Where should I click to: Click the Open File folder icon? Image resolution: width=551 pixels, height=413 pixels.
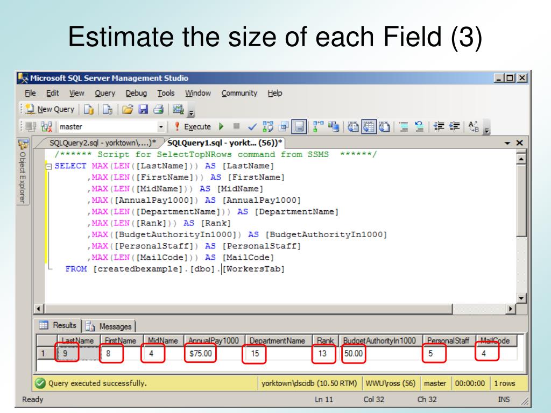click(128, 110)
